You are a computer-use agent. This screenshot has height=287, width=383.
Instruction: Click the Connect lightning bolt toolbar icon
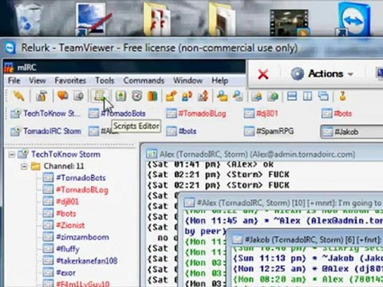pyautogui.click(x=18, y=96)
